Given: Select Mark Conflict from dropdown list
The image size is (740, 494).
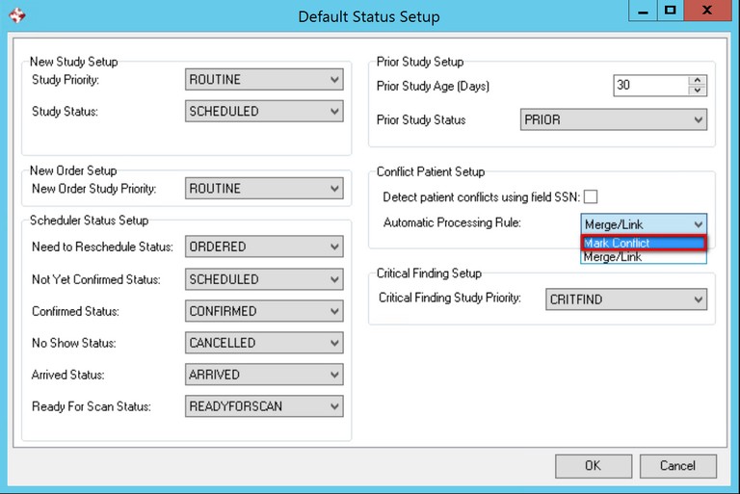Looking at the screenshot, I should (x=643, y=243).
